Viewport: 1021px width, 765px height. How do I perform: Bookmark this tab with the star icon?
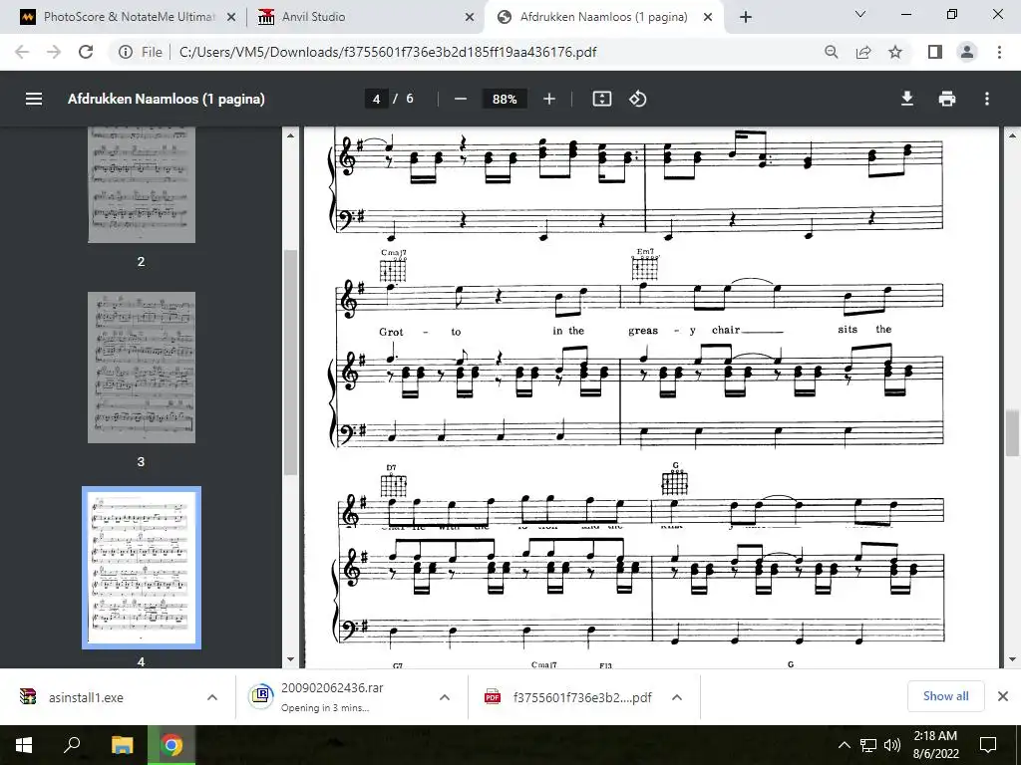coord(895,52)
